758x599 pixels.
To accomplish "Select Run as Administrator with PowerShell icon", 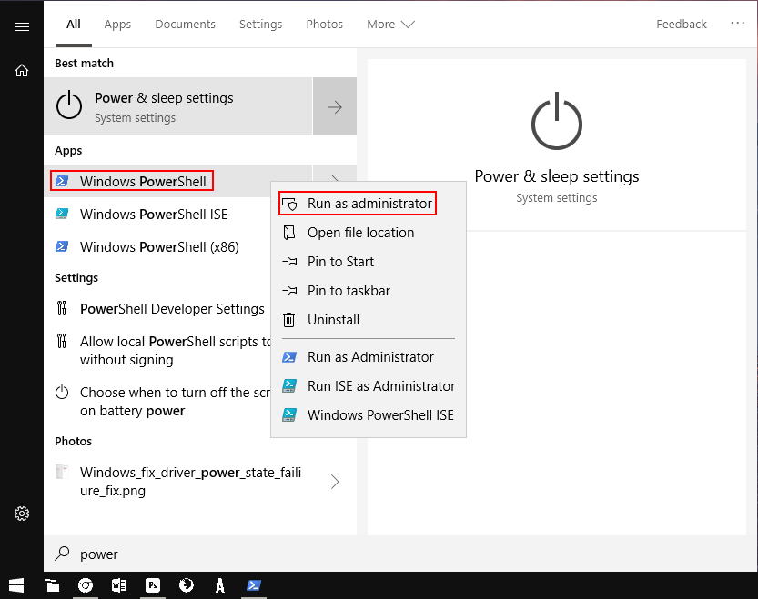I will coord(369,357).
